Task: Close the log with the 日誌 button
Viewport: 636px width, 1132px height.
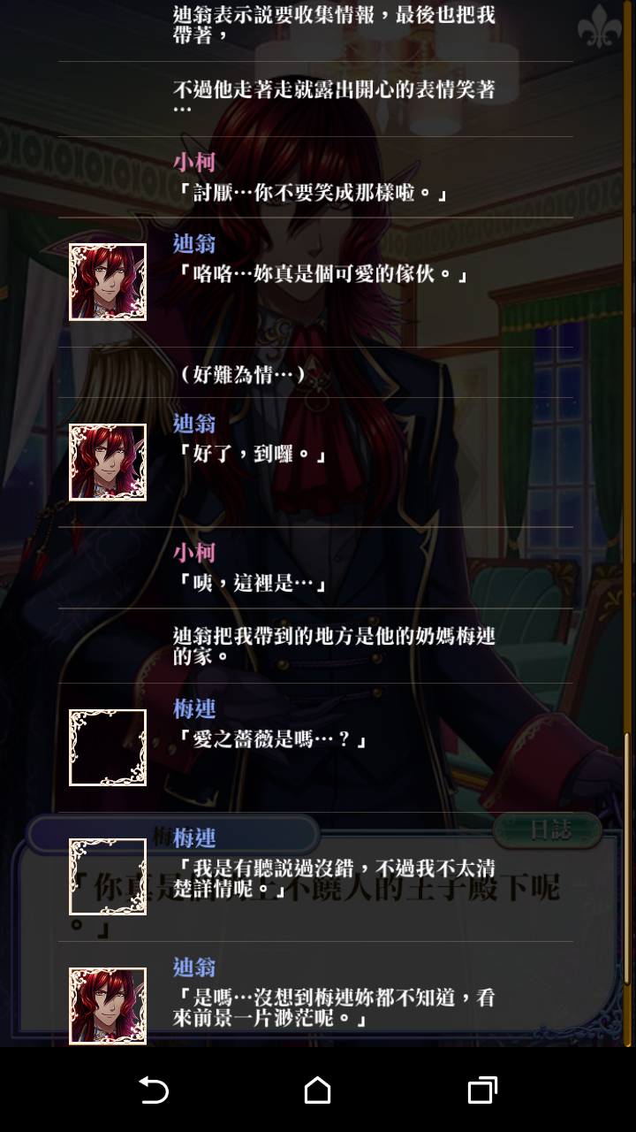Action: point(548,830)
